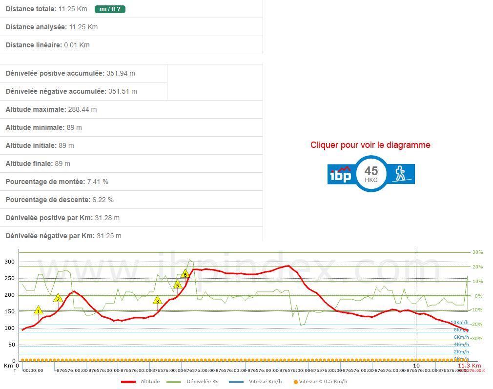Toggle Vitesse < 0.5 Km/h legend entry
The height and width of the screenshot is (389, 493).
323,382
